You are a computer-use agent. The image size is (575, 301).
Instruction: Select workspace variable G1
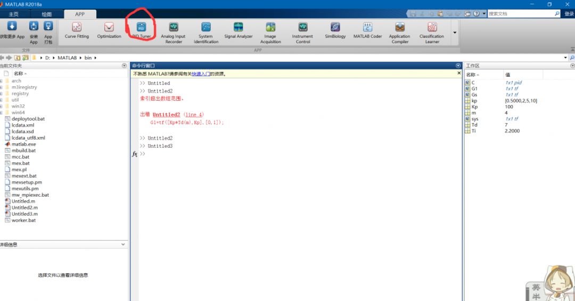click(x=474, y=88)
